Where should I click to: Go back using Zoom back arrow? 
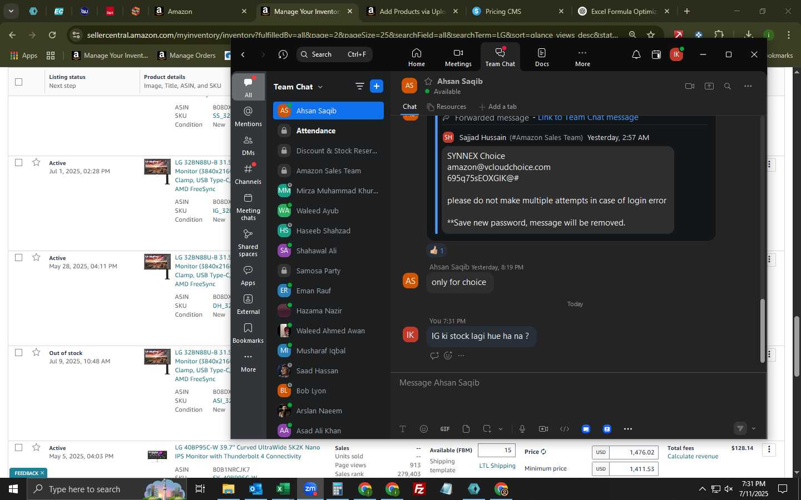[x=243, y=54]
